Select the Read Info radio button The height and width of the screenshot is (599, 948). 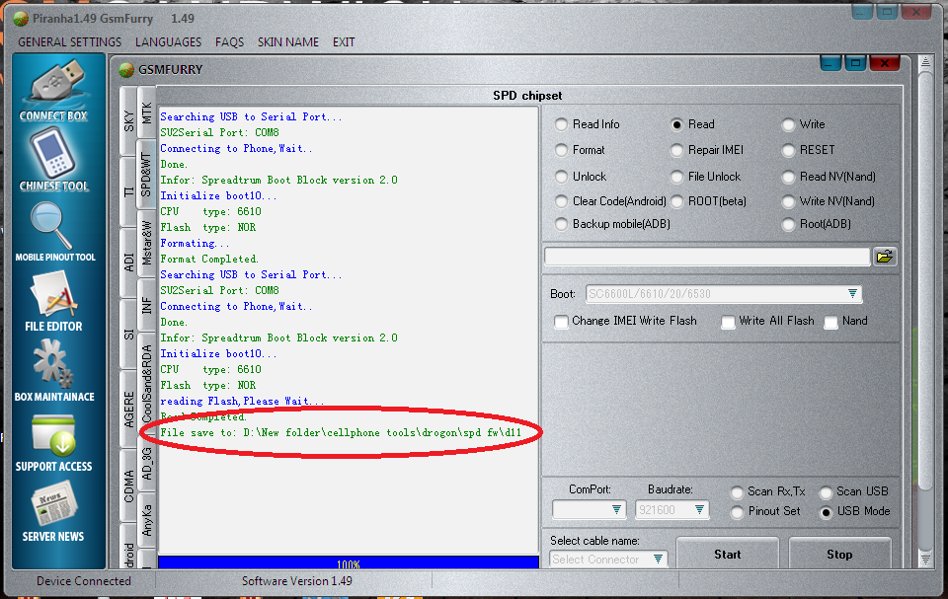click(562, 124)
